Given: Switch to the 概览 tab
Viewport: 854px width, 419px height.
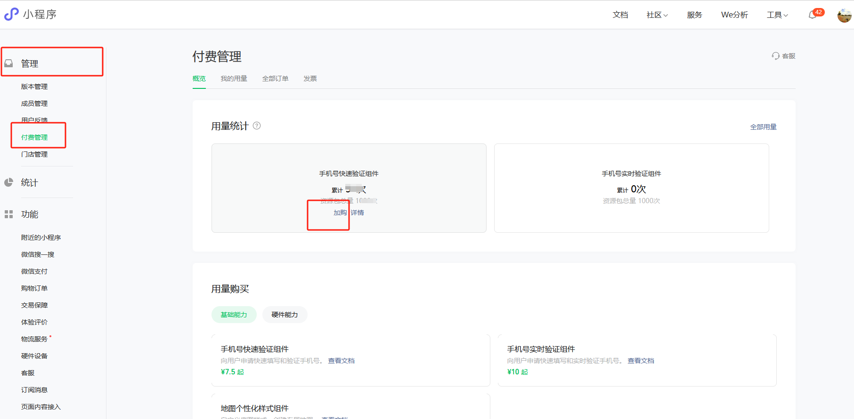Looking at the screenshot, I should tap(199, 79).
